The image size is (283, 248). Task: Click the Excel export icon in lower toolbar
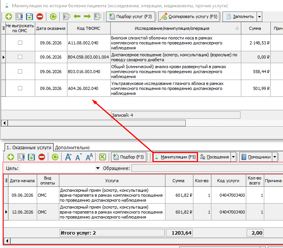coord(103,157)
